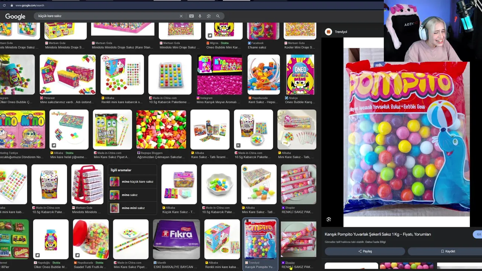Start voice search with microphone icon
The width and height of the screenshot is (482, 271).
(200, 16)
